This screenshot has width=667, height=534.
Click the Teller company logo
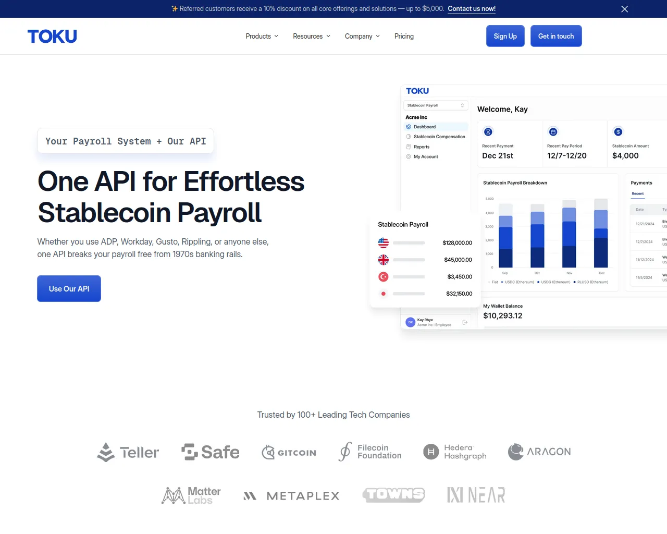(x=128, y=452)
